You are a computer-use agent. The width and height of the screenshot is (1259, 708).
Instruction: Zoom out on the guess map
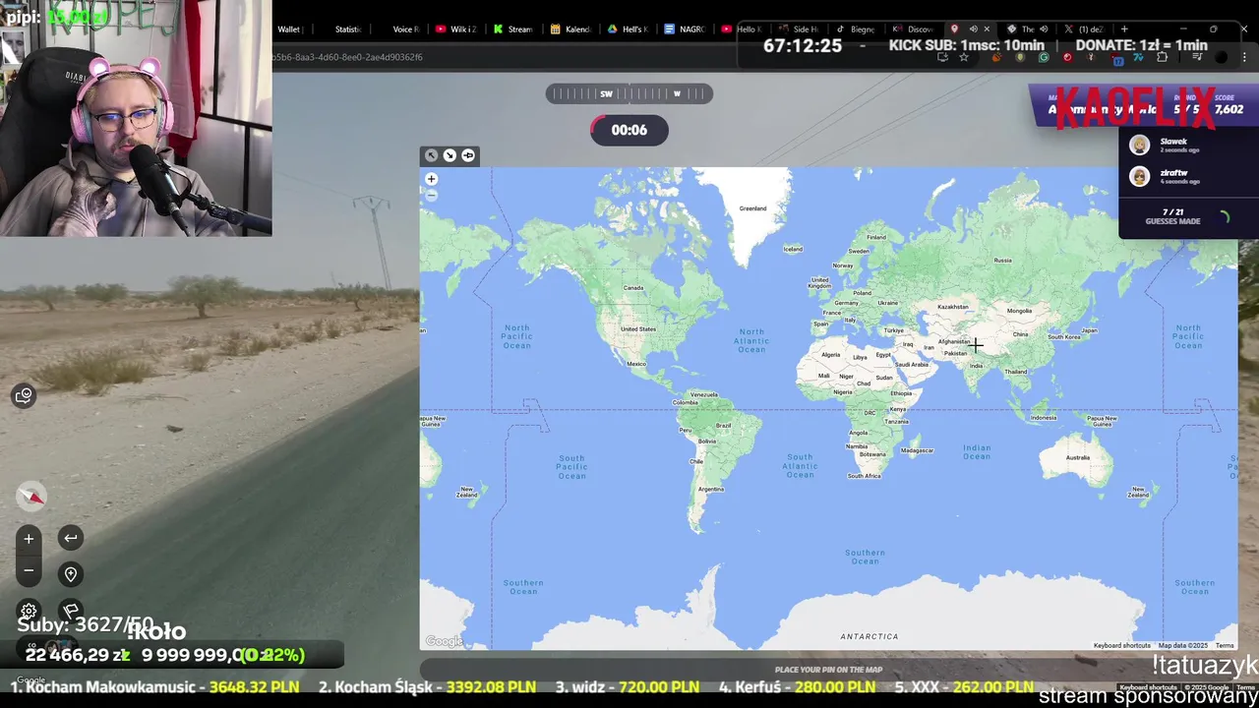point(431,195)
